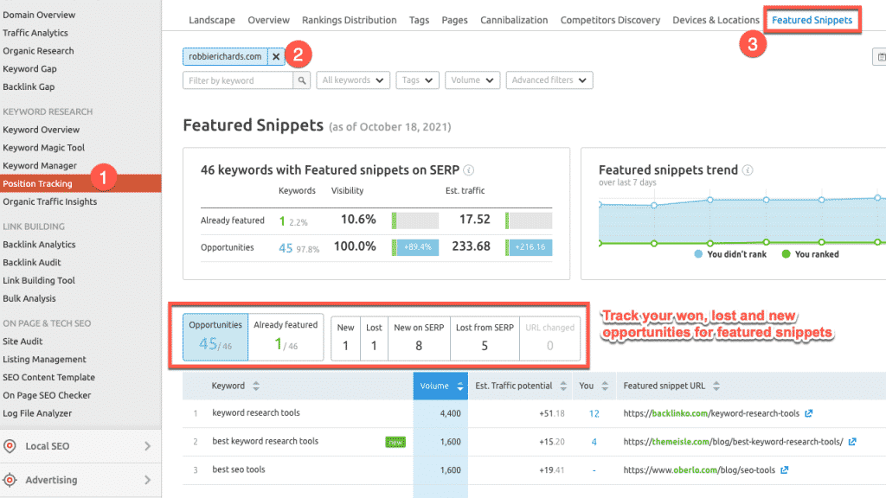Open the Devices & Locations tab
This screenshot has width=886, height=498.
click(x=716, y=19)
